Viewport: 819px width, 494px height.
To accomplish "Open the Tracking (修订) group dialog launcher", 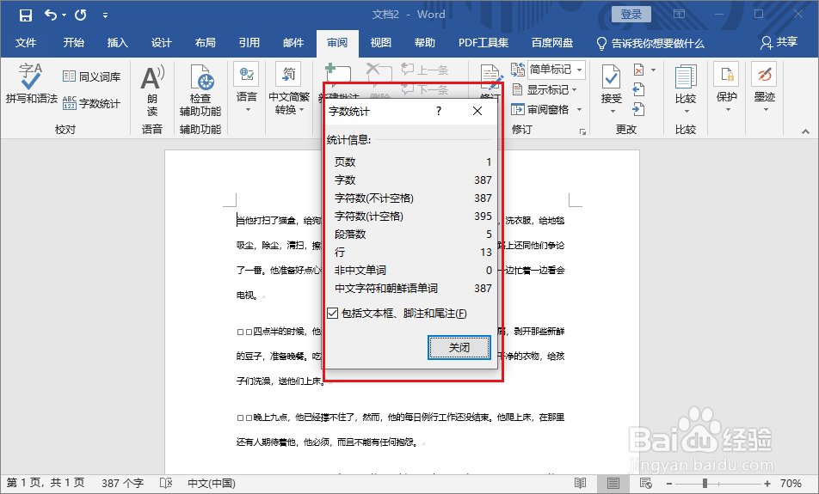I will [x=582, y=131].
